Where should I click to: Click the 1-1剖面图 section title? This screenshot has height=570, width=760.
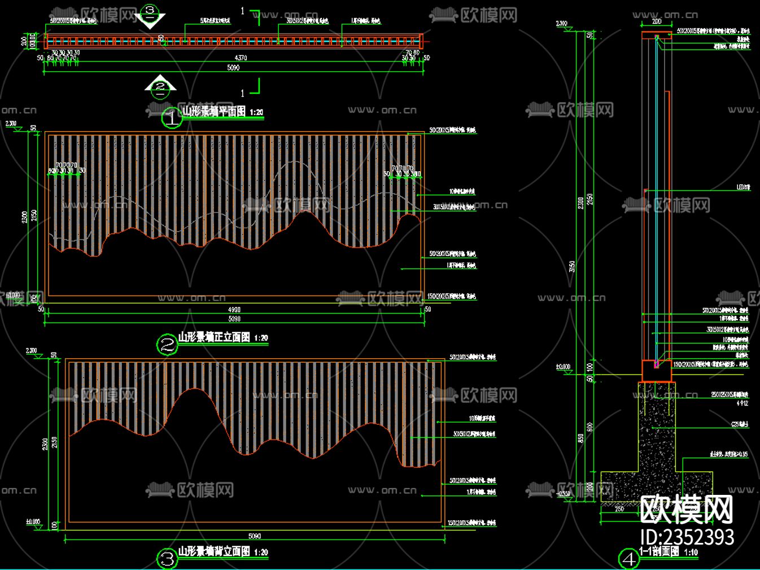click(x=659, y=551)
